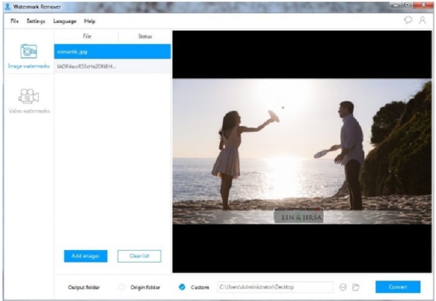Maximize the Watermark Remover window

(407, 5)
